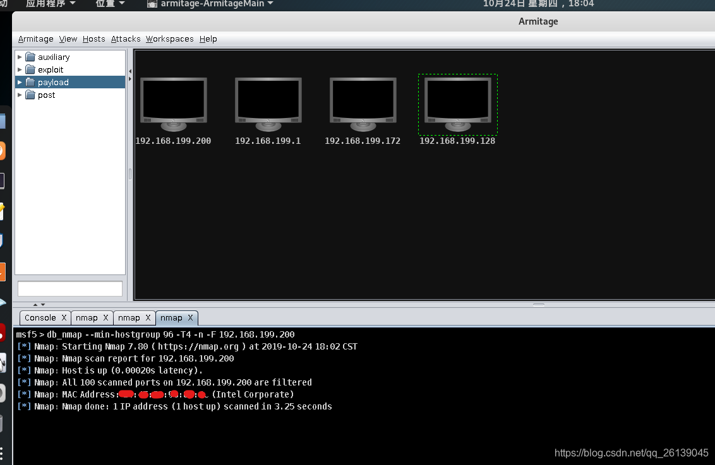The height and width of the screenshot is (465, 715).
Task: Collapse module panel with left splitter arrow
Action: [x=130, y=71]
